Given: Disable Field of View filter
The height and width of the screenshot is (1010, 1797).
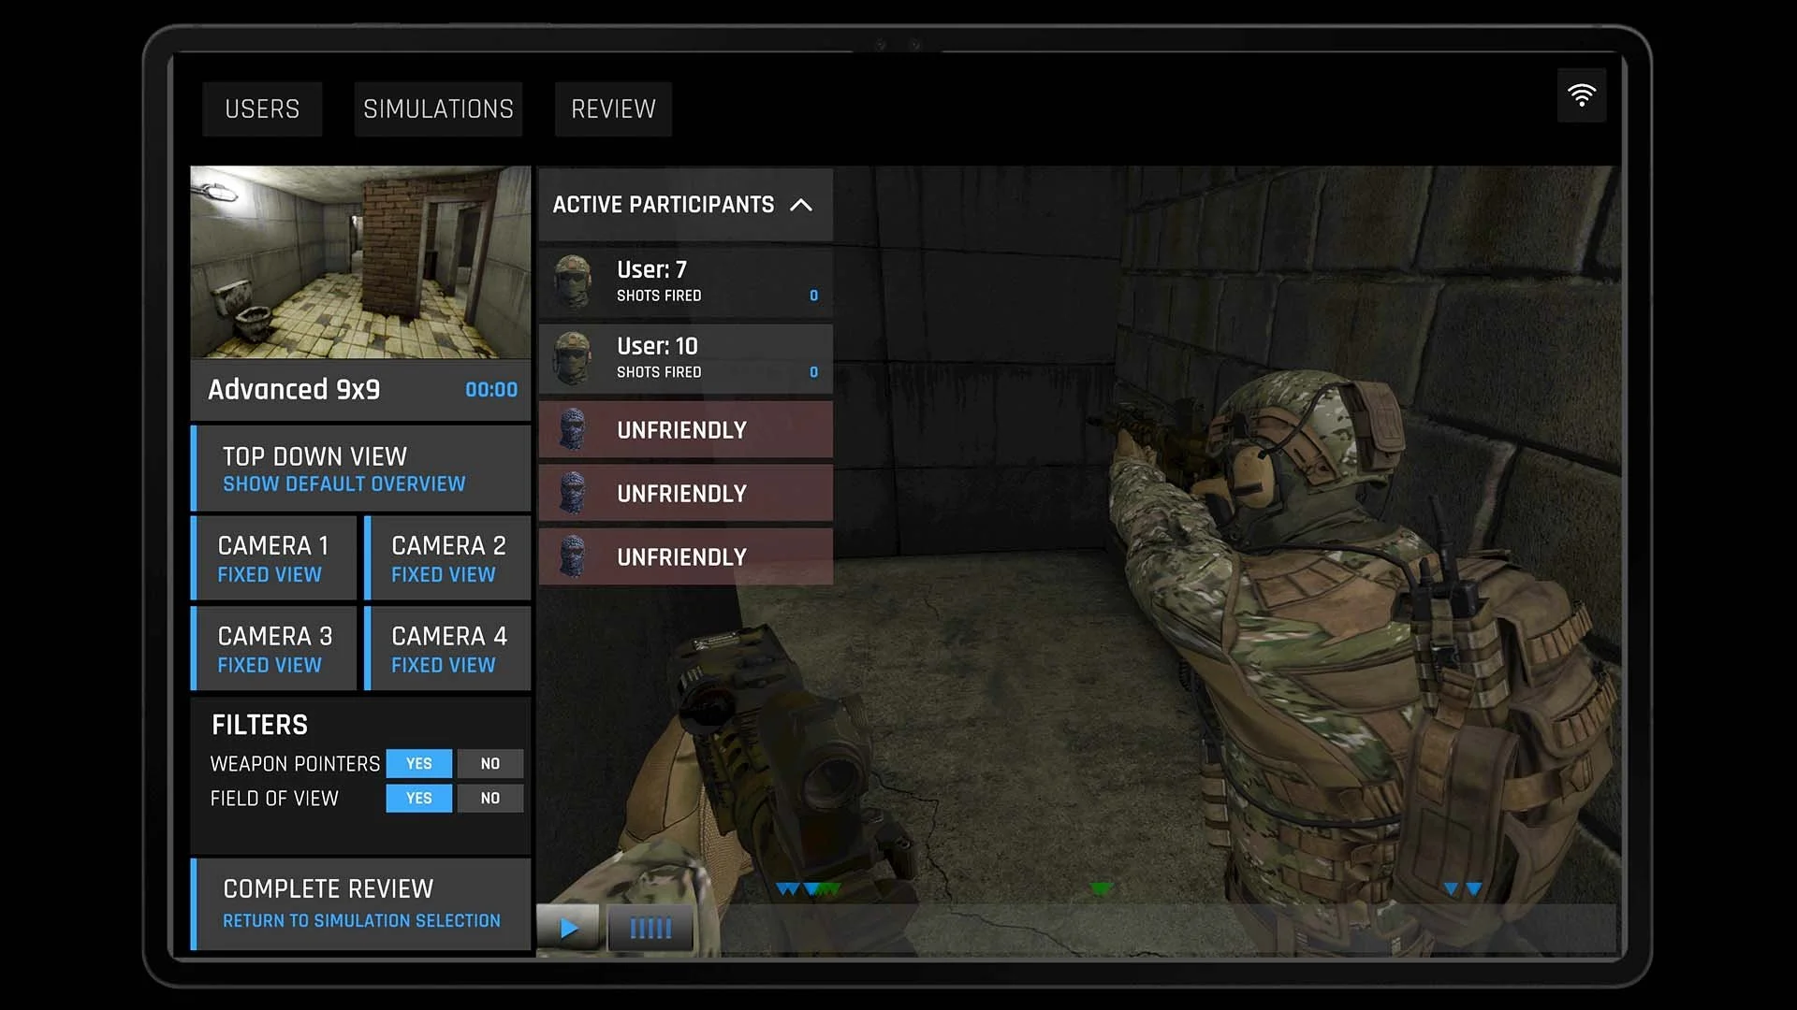Looking at the screenshot, I should point(489,799).
